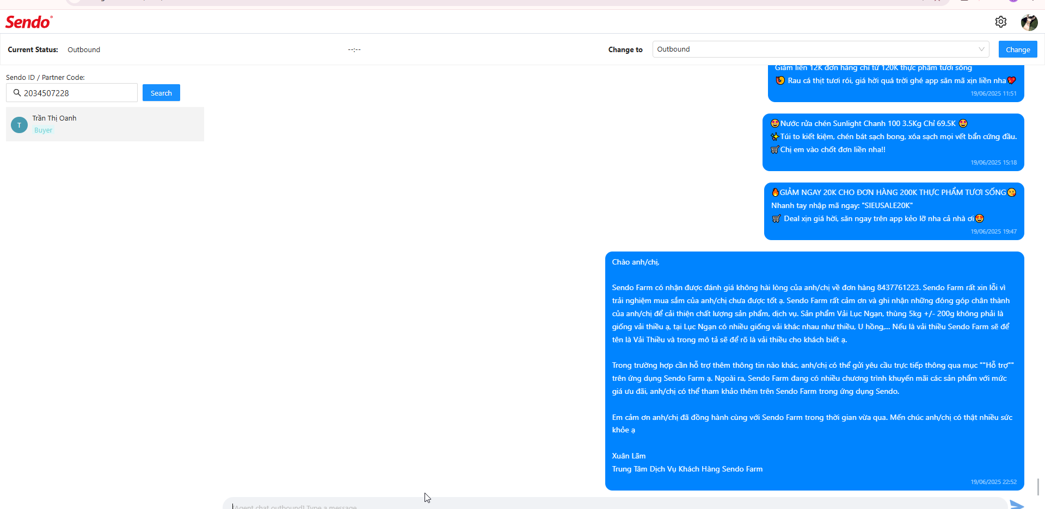Open the user profile avatar menu
The width and height of the screenshot is (1045, 509).
pos(1029,22)
